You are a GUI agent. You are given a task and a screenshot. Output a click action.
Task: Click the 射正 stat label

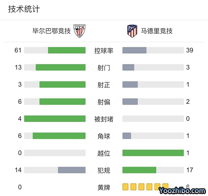pos(104,85)
